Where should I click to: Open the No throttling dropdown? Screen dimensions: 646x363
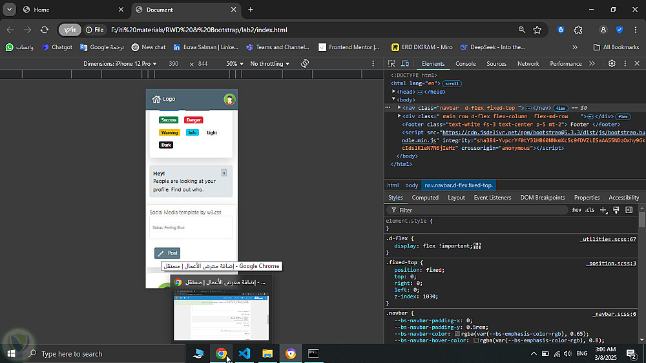270,64
